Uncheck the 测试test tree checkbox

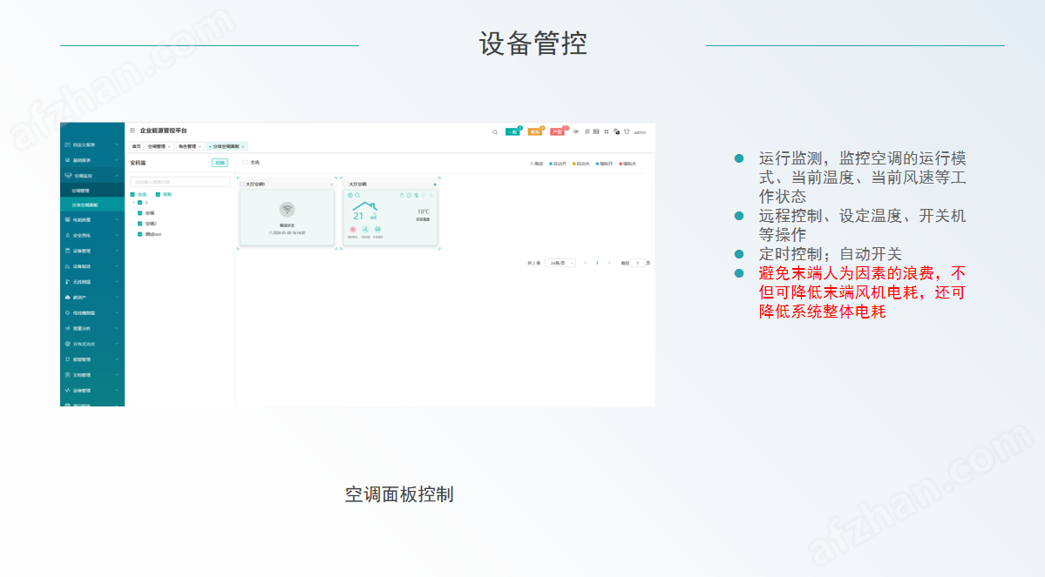click(140, 234)
